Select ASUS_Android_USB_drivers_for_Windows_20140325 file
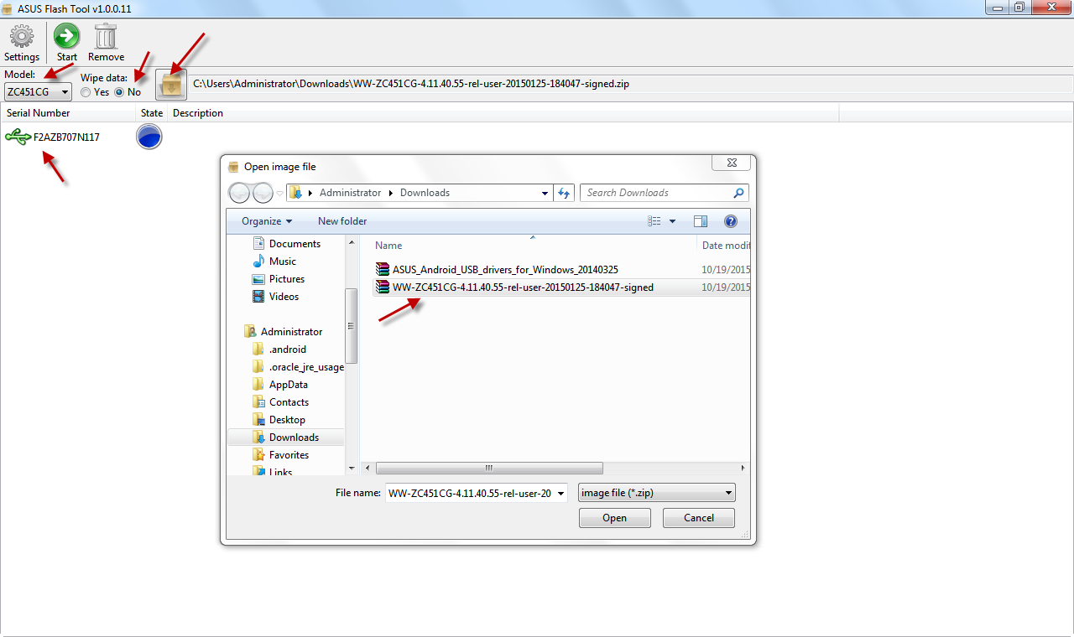Viewport: 1074px width, 637px height. tap(497, 270)
